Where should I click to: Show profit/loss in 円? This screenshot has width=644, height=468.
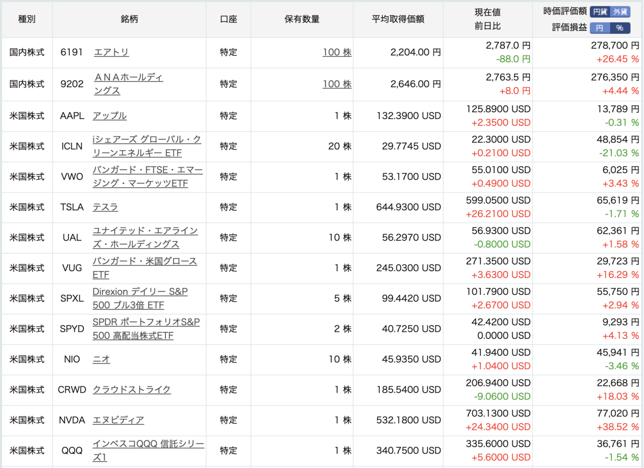pyautogui.click(x=601, y=28)
